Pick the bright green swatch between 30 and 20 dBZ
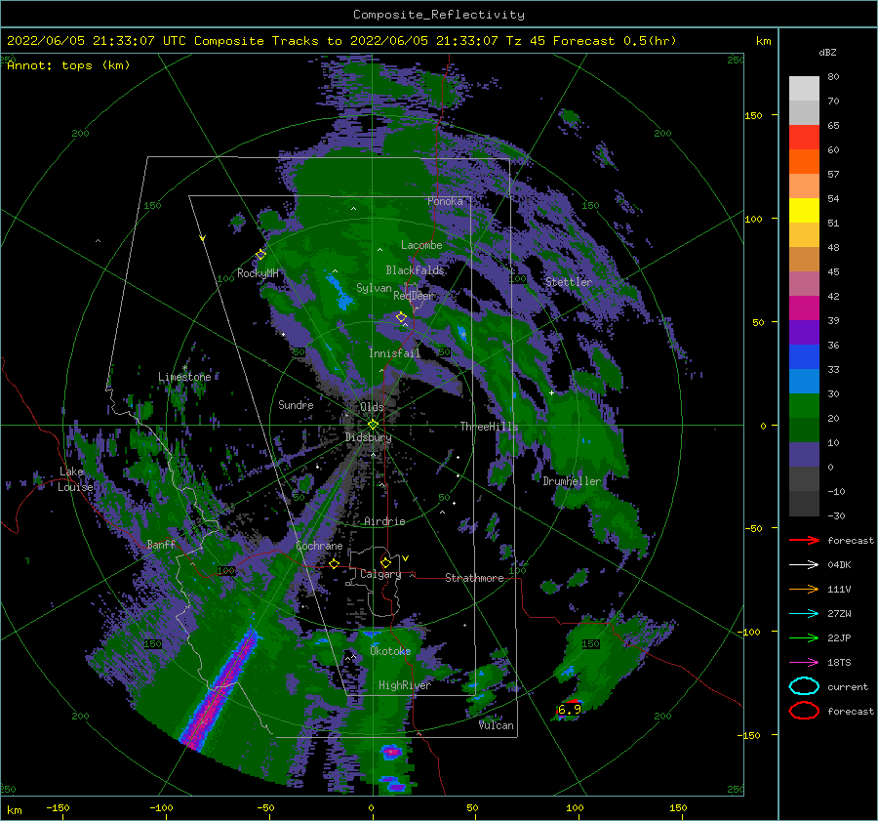Viewport: 878px width, 821px height. pos(804,405)
